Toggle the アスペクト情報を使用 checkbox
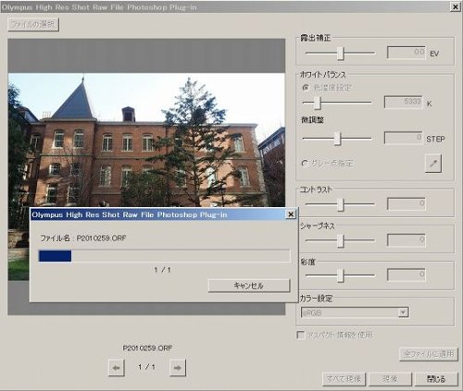 (x=300, y=335)
